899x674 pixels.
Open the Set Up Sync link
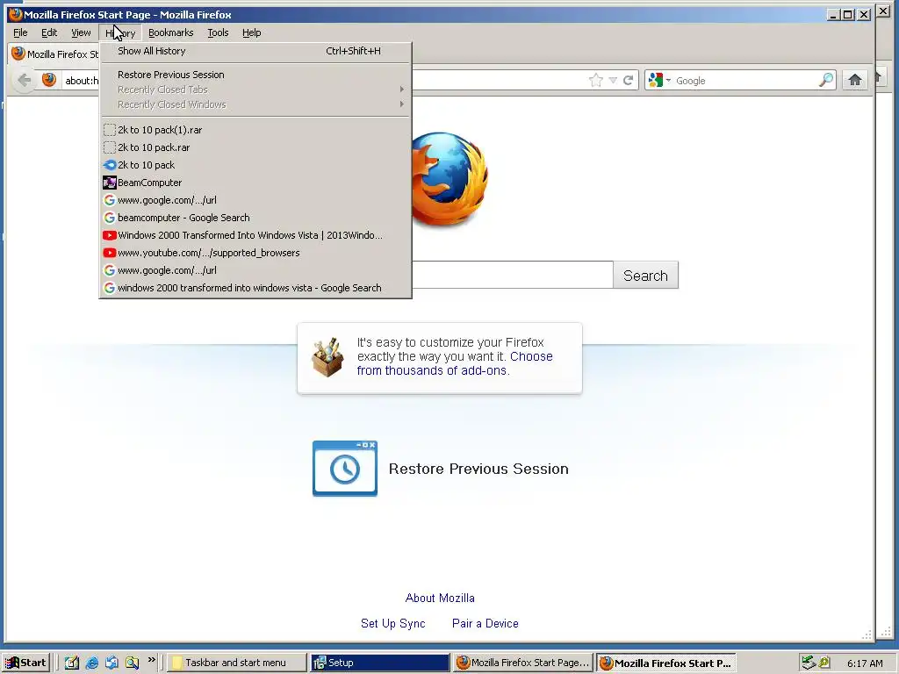click(392, 624)
